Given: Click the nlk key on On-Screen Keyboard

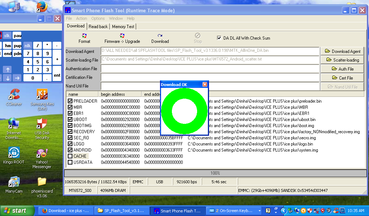Looking at the screenshot, I should [x=27, y=46].
